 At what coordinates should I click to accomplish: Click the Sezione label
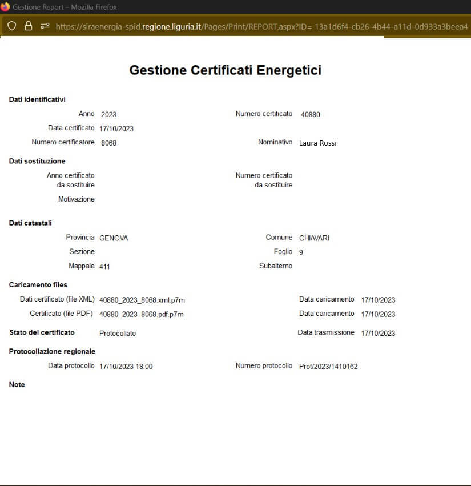pos(82,252)
